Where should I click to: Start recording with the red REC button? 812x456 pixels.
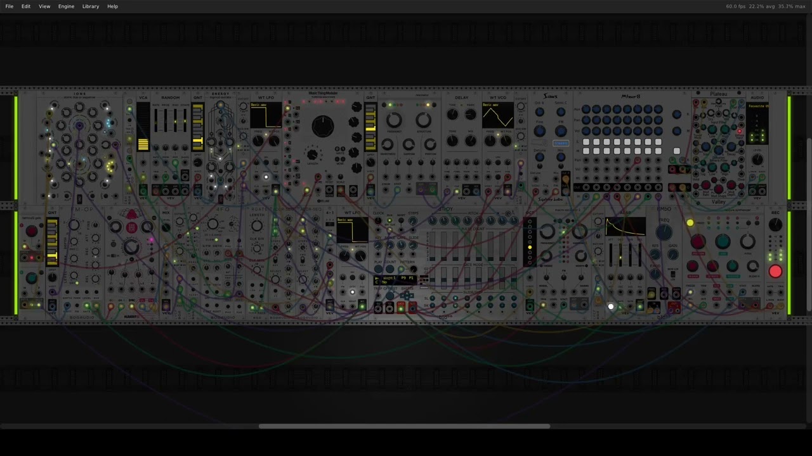click(775, 272)
